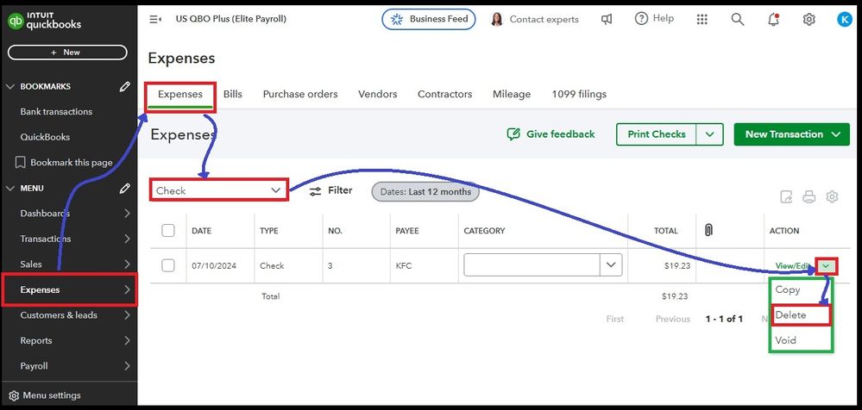The width and height of the screenshot is (862, 410).
Task: Open the megaphone announcements icon
Action: click(607, 19)
